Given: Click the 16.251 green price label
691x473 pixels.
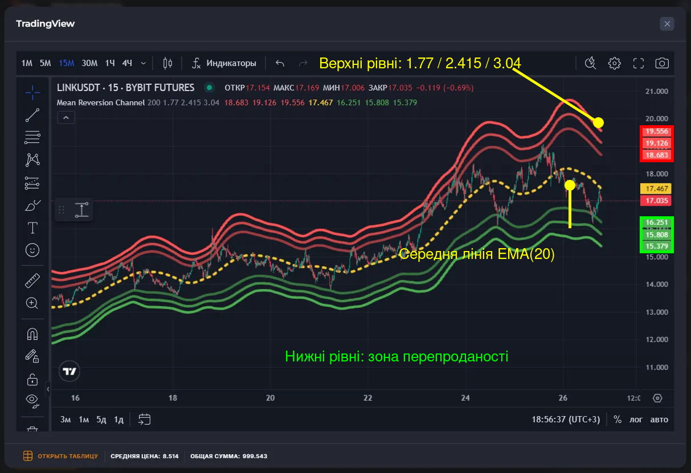Looking at the screenshot, I should tap(657, 223).
